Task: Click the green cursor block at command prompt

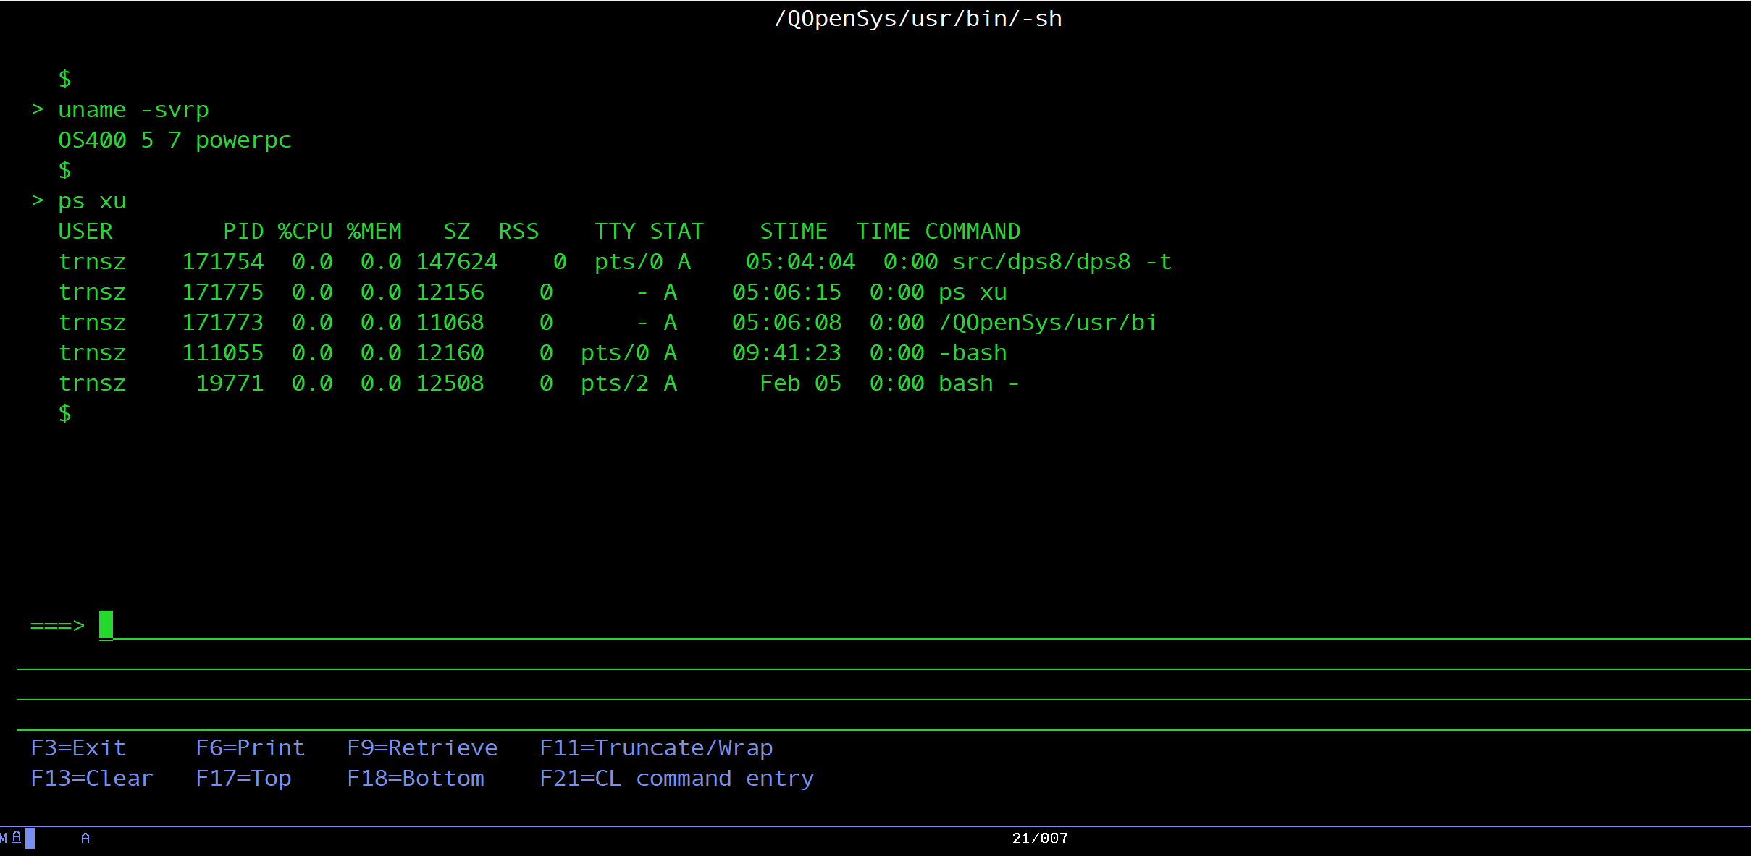Action: tap(106, 625)
